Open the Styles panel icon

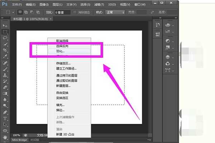pyautogui.click(x=168, y=47)
